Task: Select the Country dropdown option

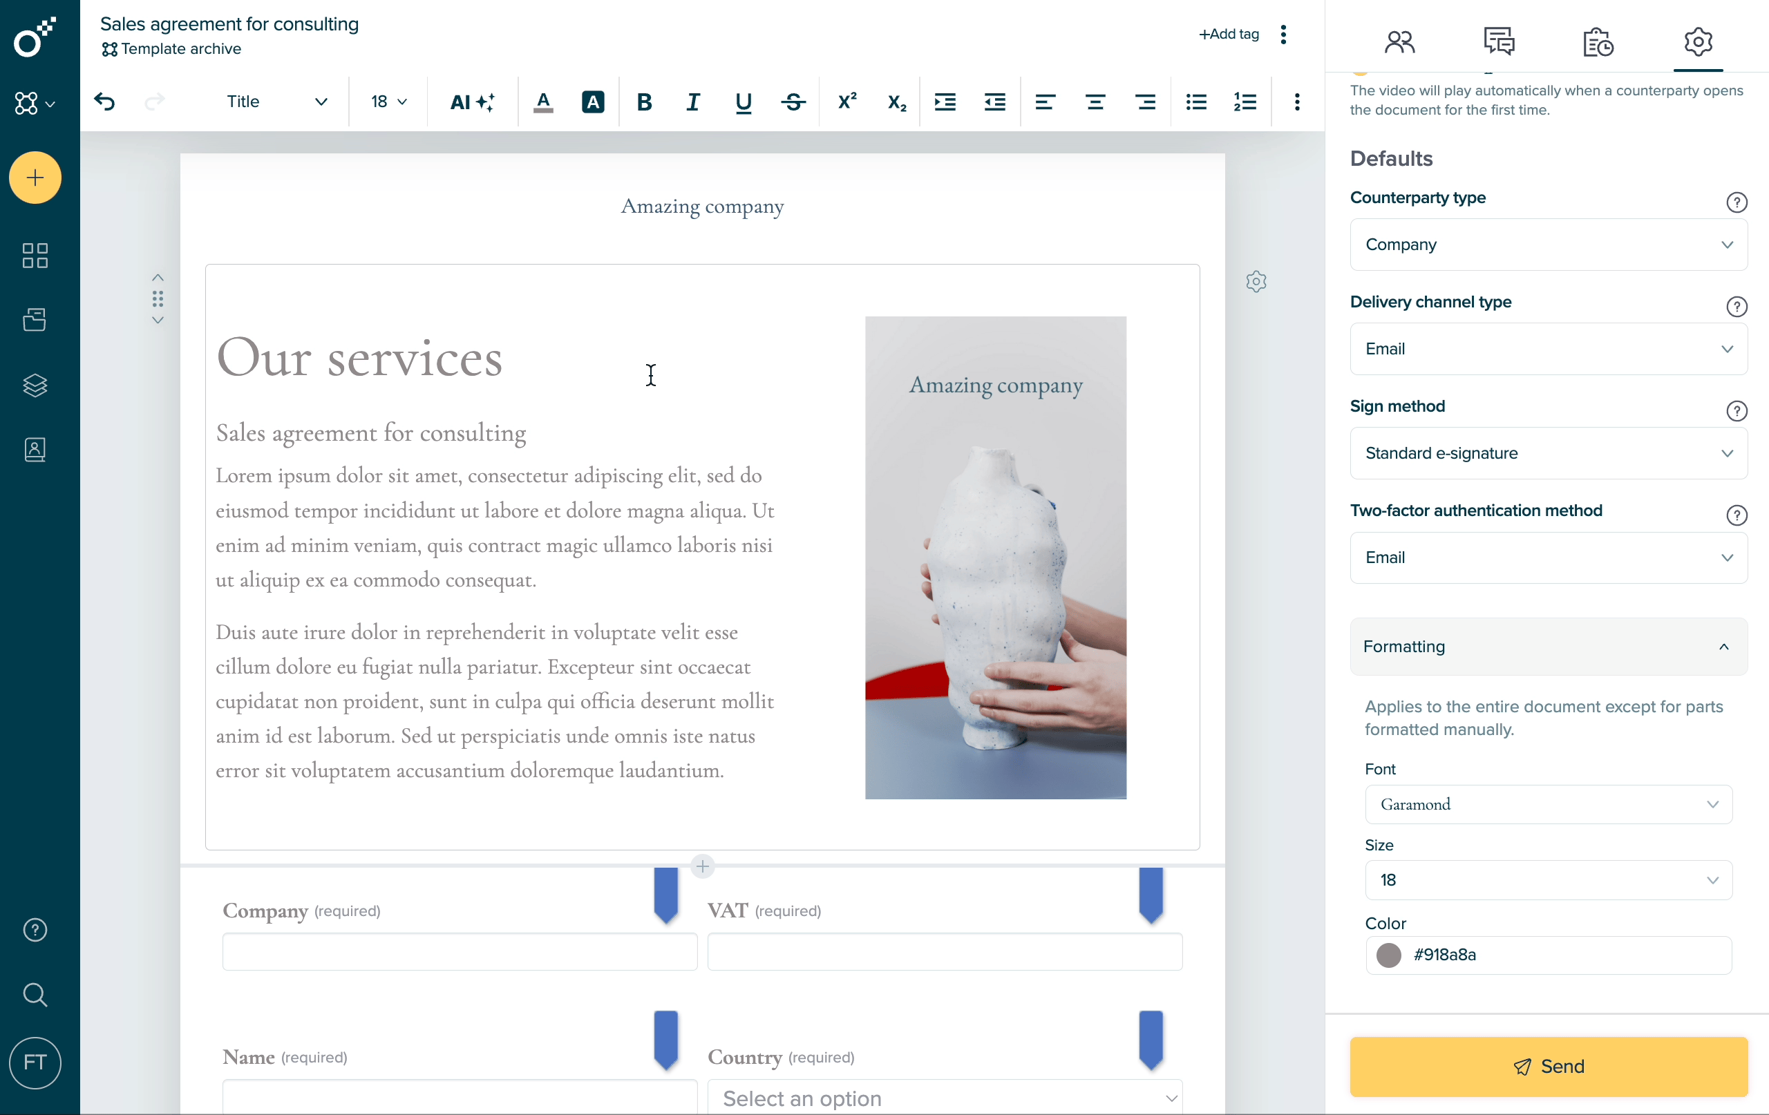Action: click(945, 1098)
